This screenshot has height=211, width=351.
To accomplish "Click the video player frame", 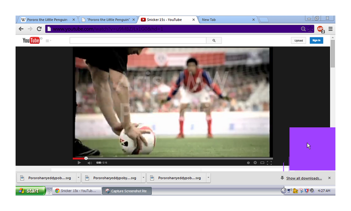I will click(x=172, y=102).
